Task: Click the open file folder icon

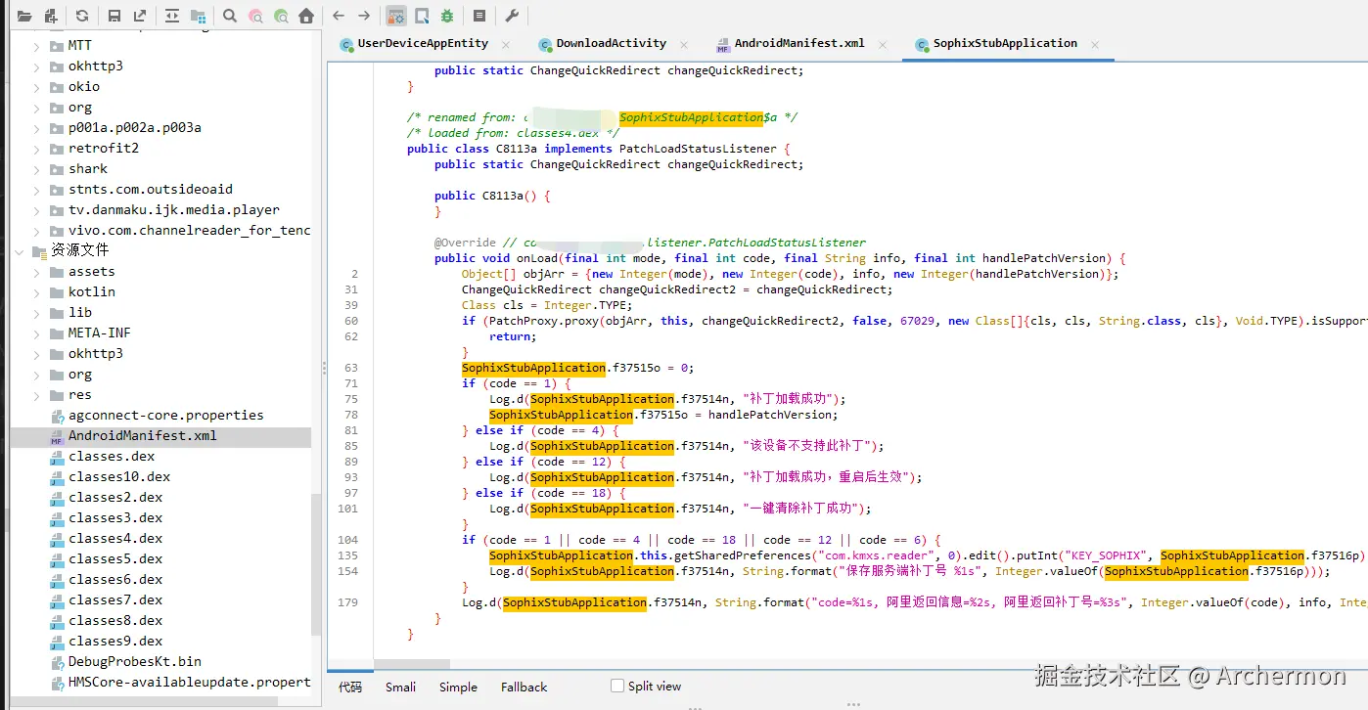Action: pyautogui.click(x=23, y=16)
